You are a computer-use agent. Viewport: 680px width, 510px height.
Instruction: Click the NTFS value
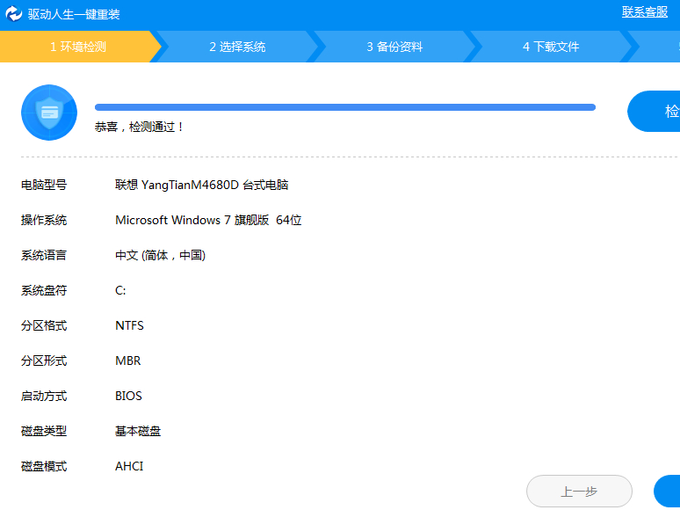[x=129, y=325]
